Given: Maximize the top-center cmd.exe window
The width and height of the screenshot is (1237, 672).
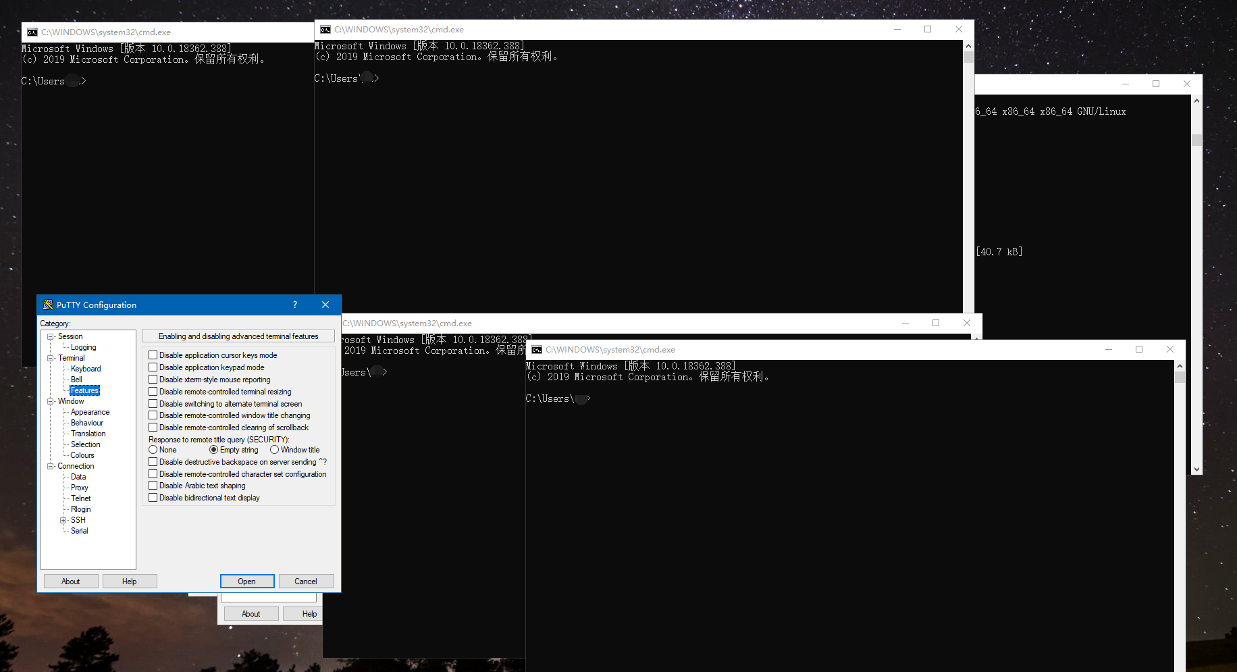Looking at the screenshot, I should click(928, 29).
